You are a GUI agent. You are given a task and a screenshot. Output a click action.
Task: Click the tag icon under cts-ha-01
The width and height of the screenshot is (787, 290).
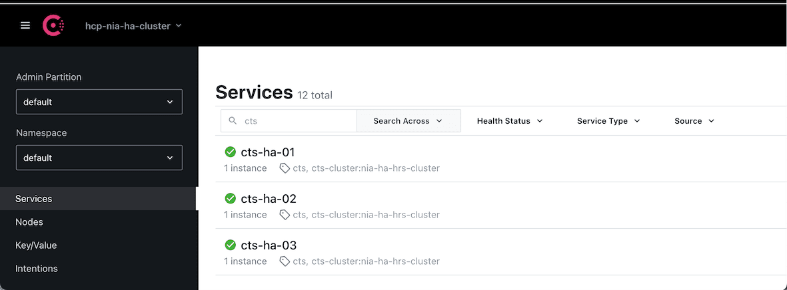[285, 168]
